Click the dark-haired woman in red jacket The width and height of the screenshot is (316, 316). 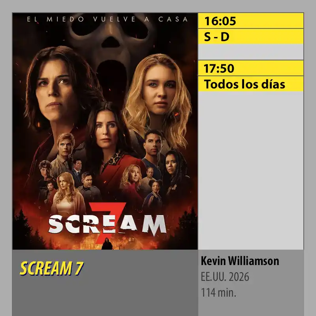(110, 153)
